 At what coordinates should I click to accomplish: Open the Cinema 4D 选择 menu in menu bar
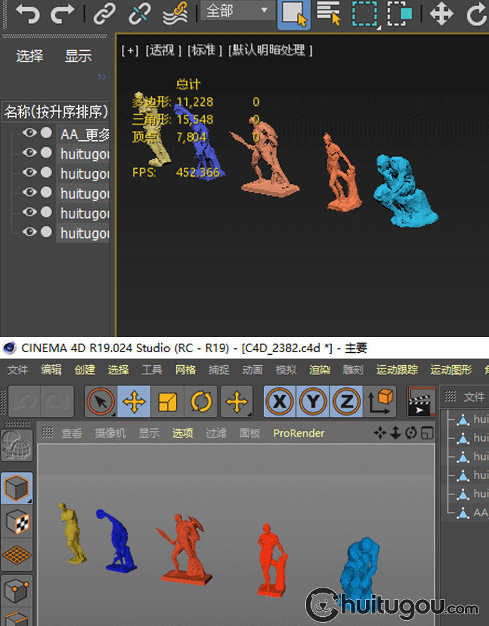pos(118,370)
